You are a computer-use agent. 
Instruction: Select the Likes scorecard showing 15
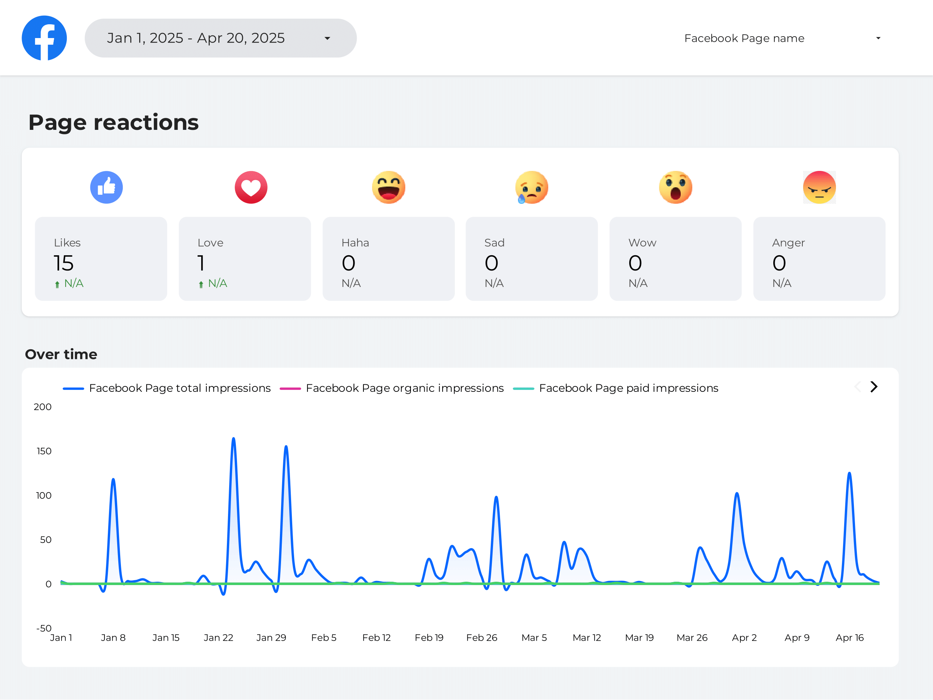101,259
